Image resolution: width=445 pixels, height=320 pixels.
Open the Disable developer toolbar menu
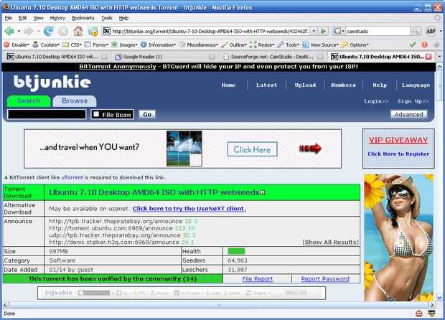pyautogui.click(x=17, y=44)
